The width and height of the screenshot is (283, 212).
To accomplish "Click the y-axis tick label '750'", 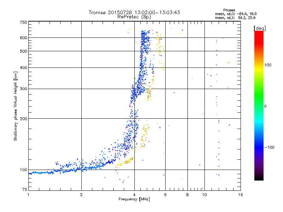I will click(23, 22).
